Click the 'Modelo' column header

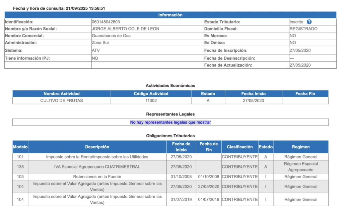click(20, 147)
